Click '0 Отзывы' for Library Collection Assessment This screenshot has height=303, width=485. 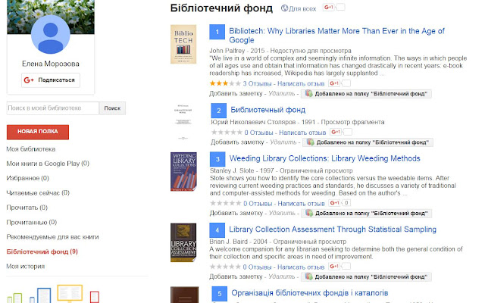point(257,267)
